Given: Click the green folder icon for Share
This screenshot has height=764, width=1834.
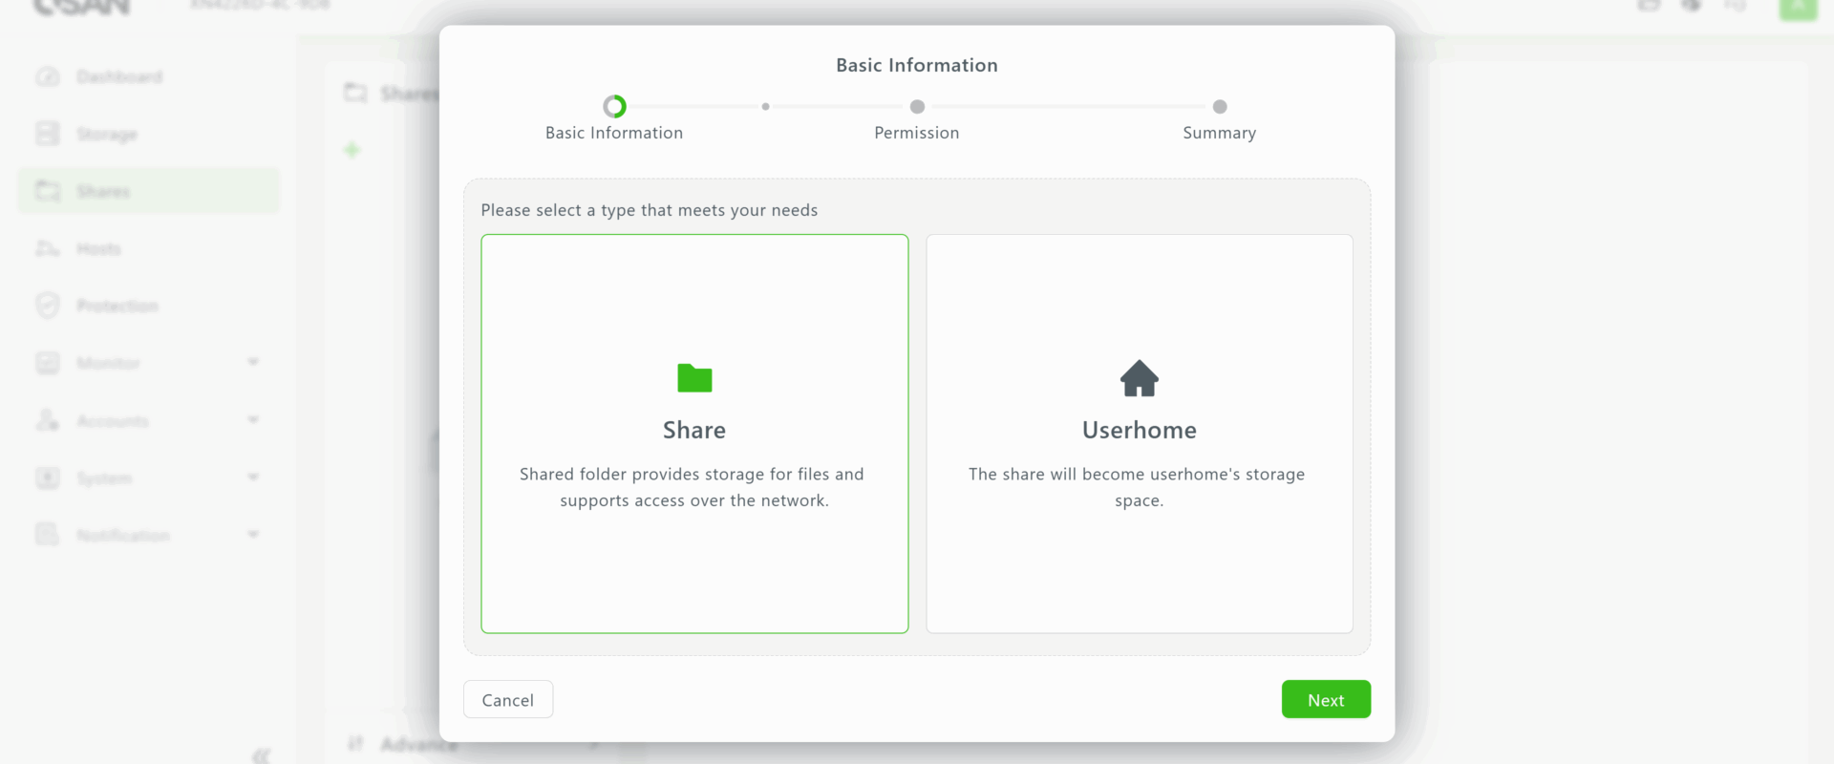Looking at the screenshot, I should 694,378.
